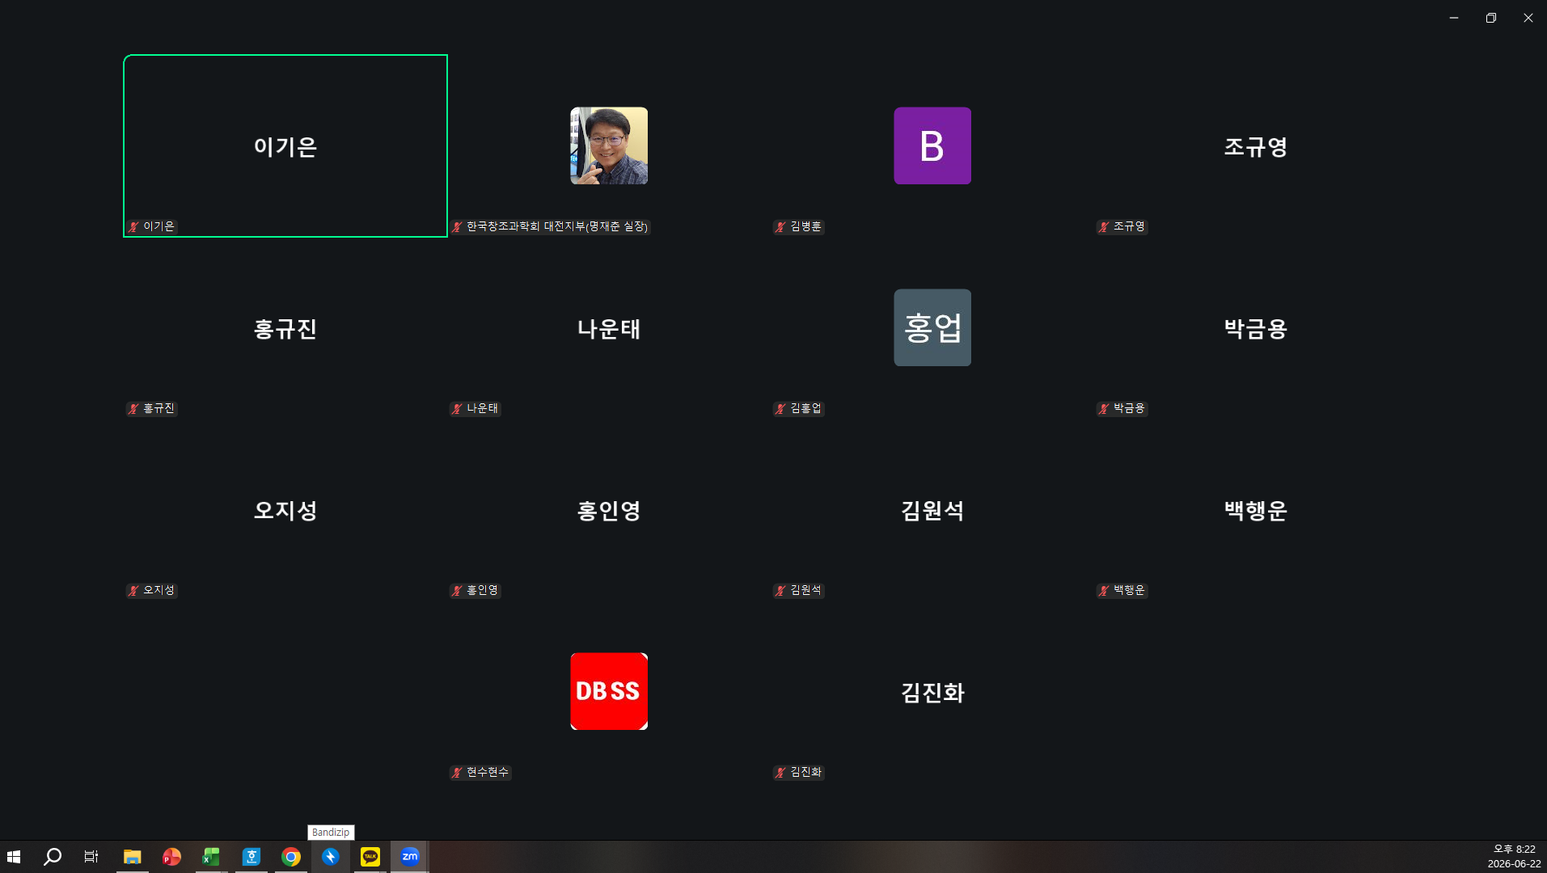Click the profile photo of 명재춘 실장
The width and height of the screenshot is (1547, 873).
[609, 145]
